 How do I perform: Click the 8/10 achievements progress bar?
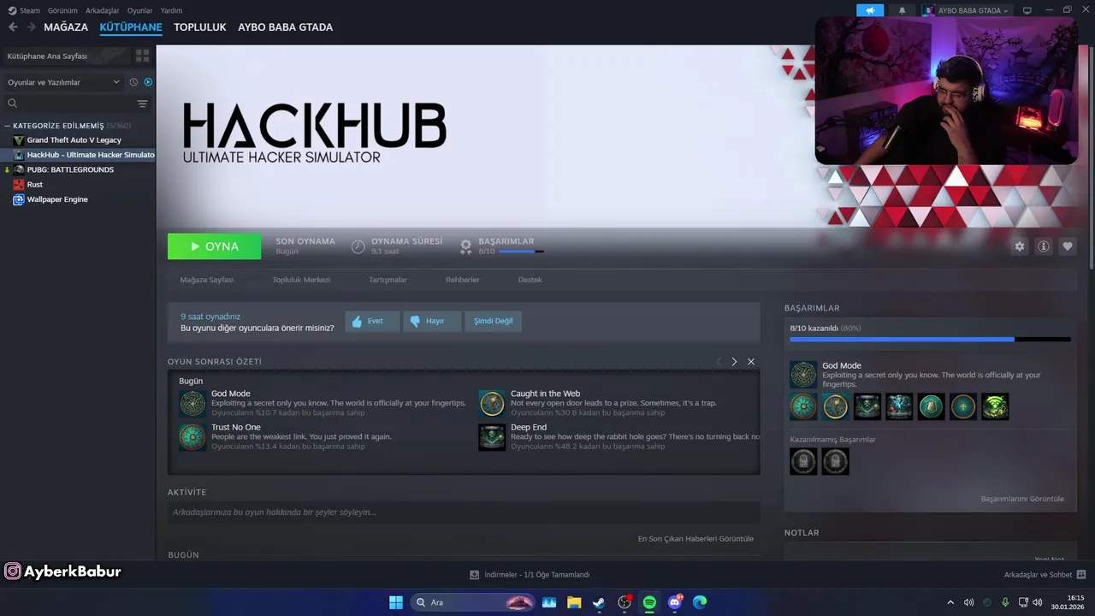point(930,339)
